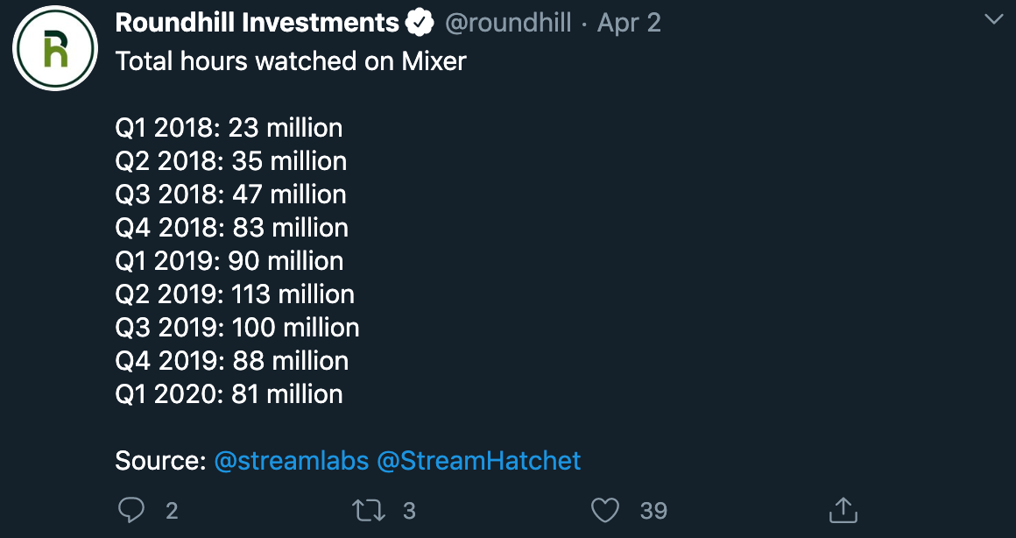Expand the tweet options chevron
This screenshot has width=1016, height=538.
pyautogui.click(x=994, y=20)
